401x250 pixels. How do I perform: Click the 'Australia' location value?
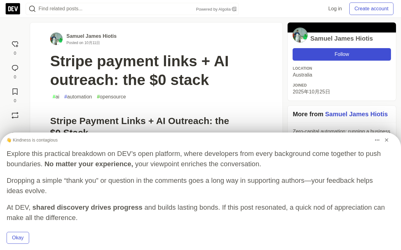(x=302, y=75)
